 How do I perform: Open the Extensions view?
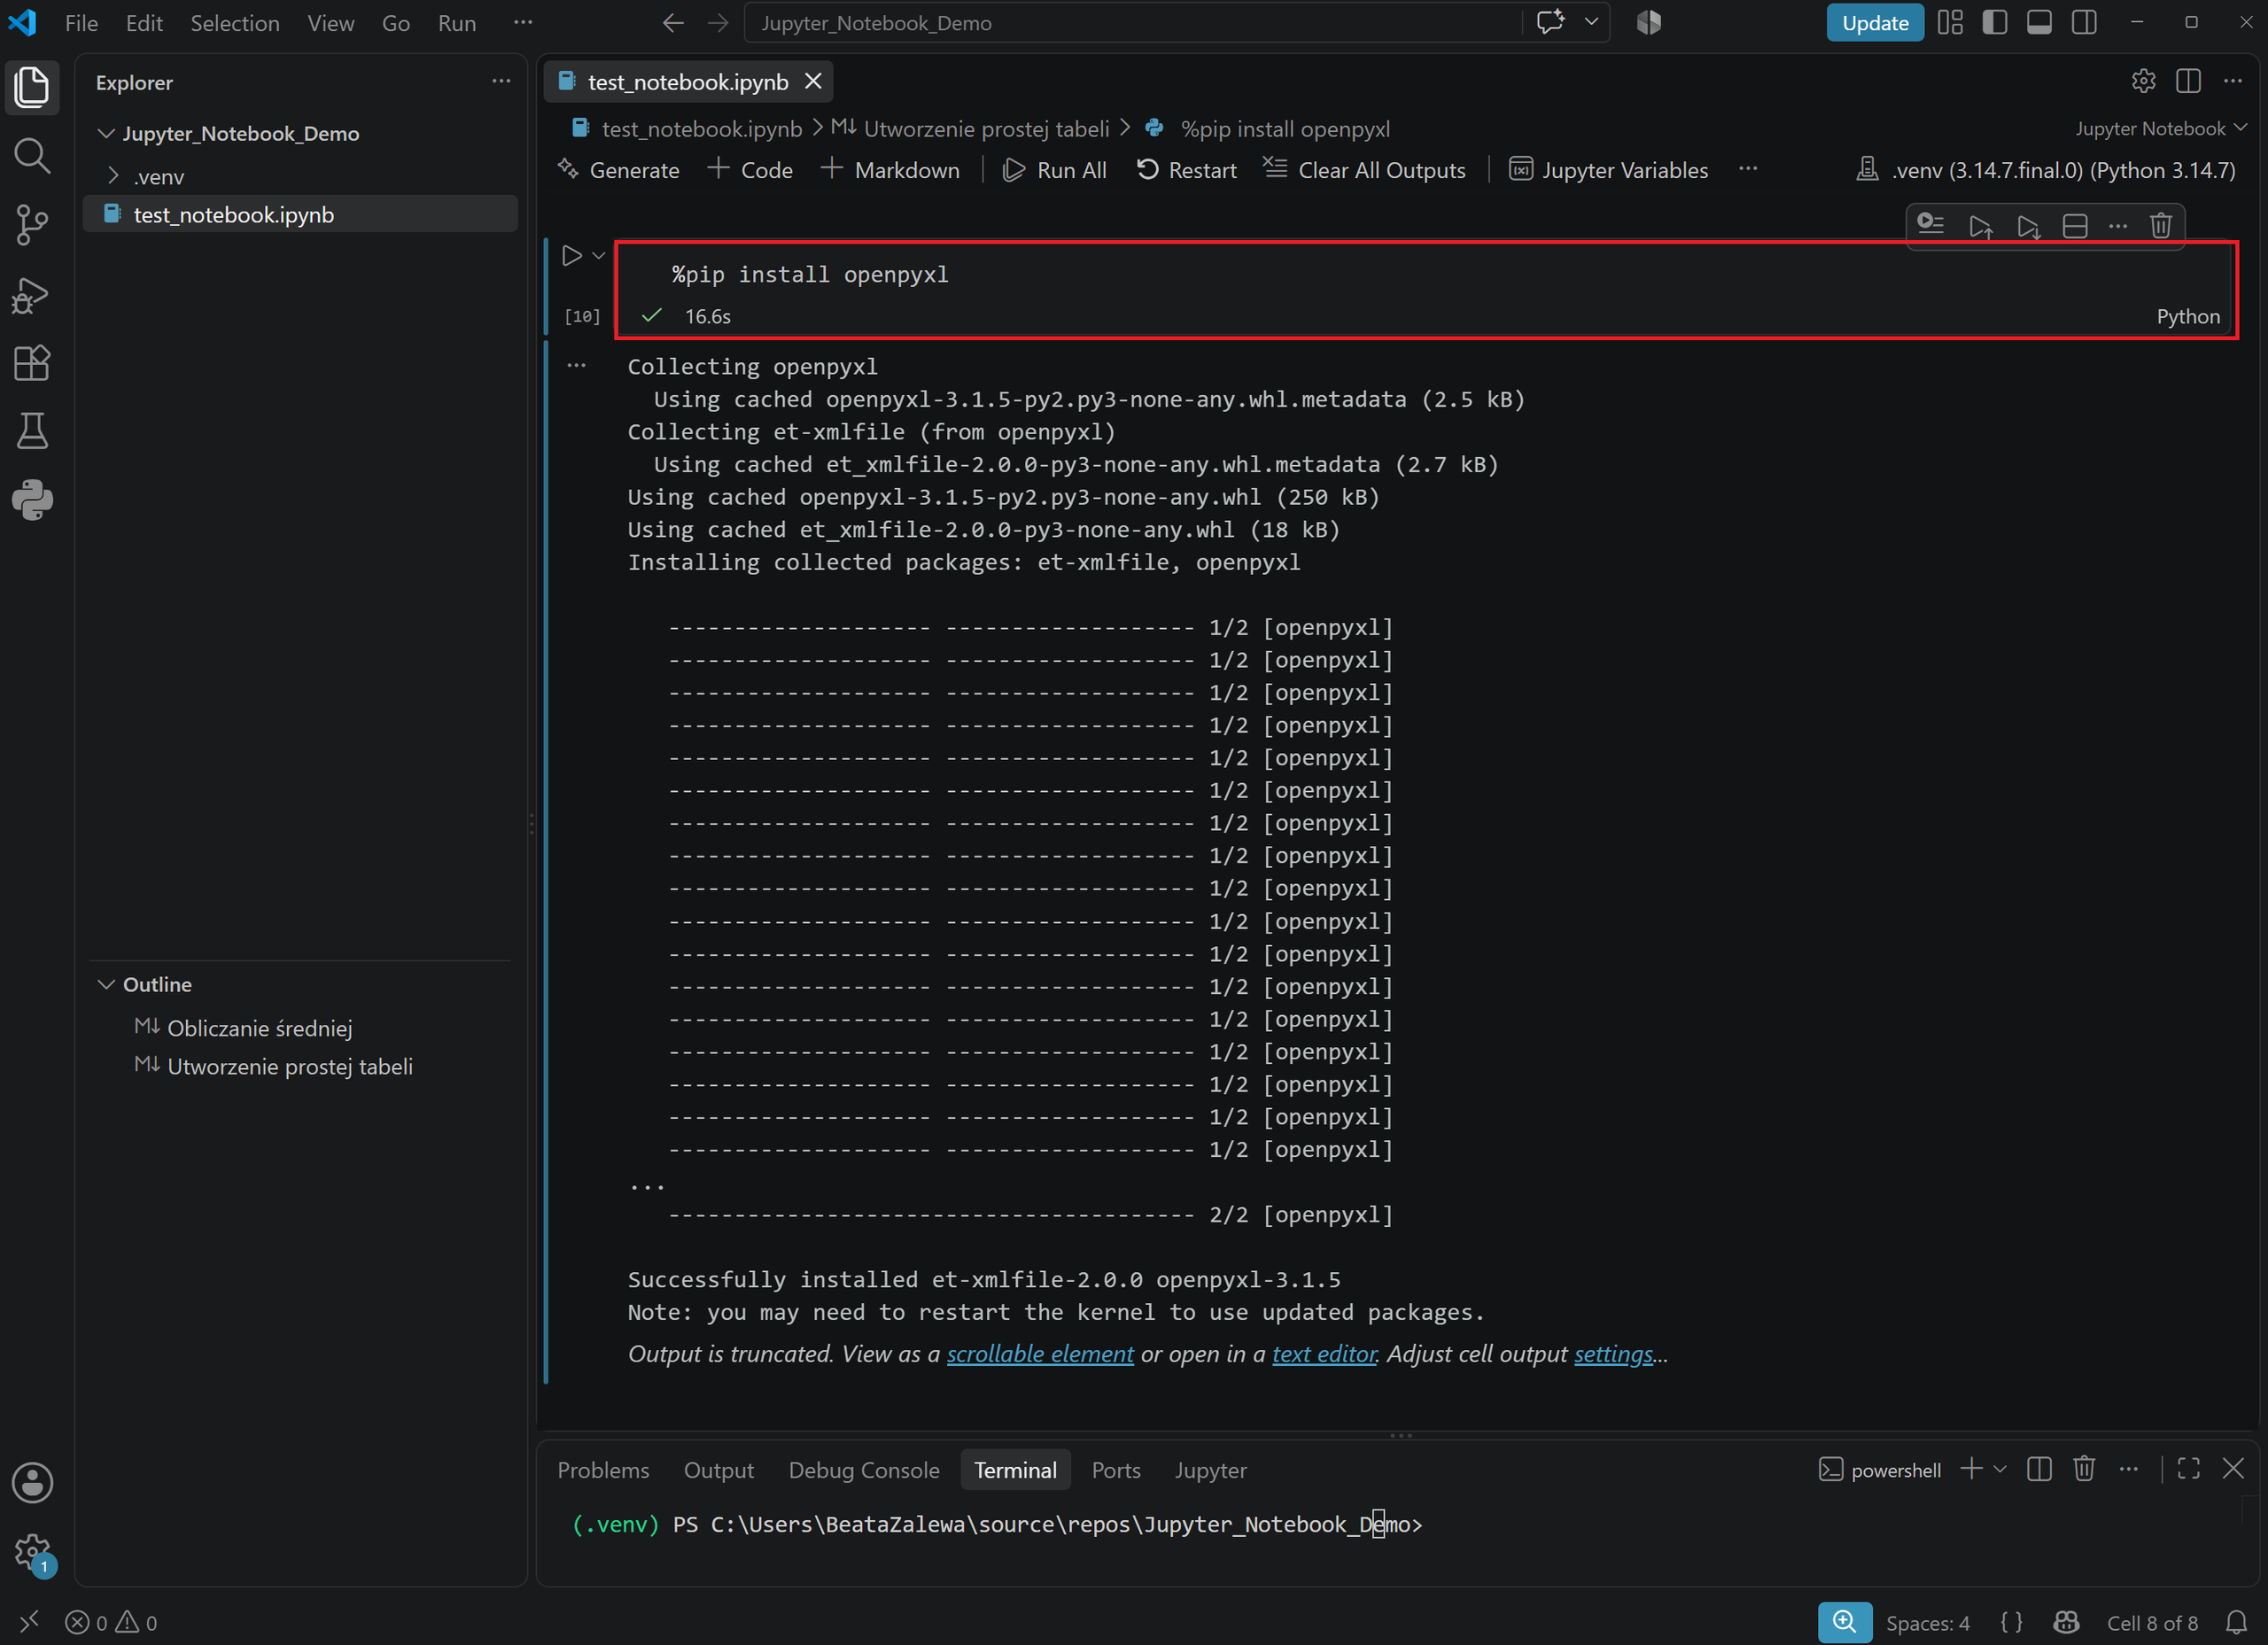[32, 362]
